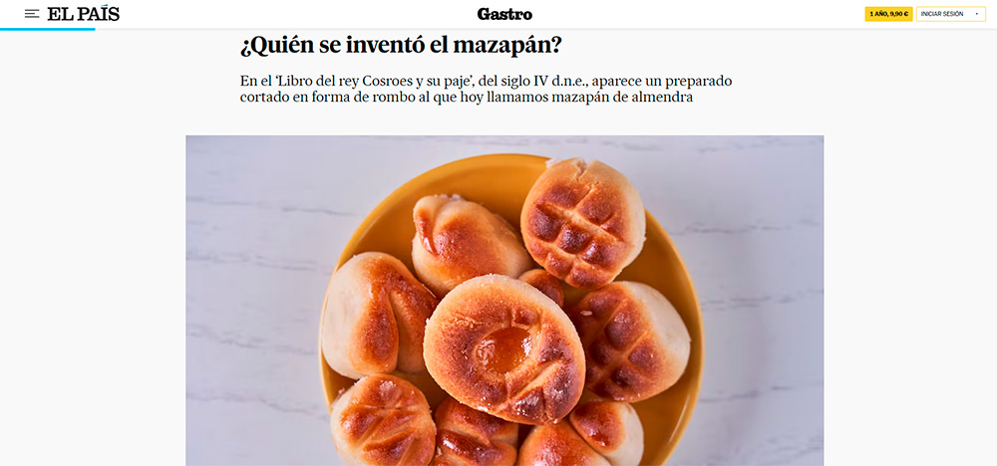
Task: Click the crossed marzipan at bottom-left of plate
Action: (383, 419)
